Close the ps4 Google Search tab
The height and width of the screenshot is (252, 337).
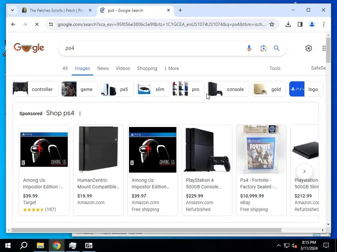coord(168,10)
